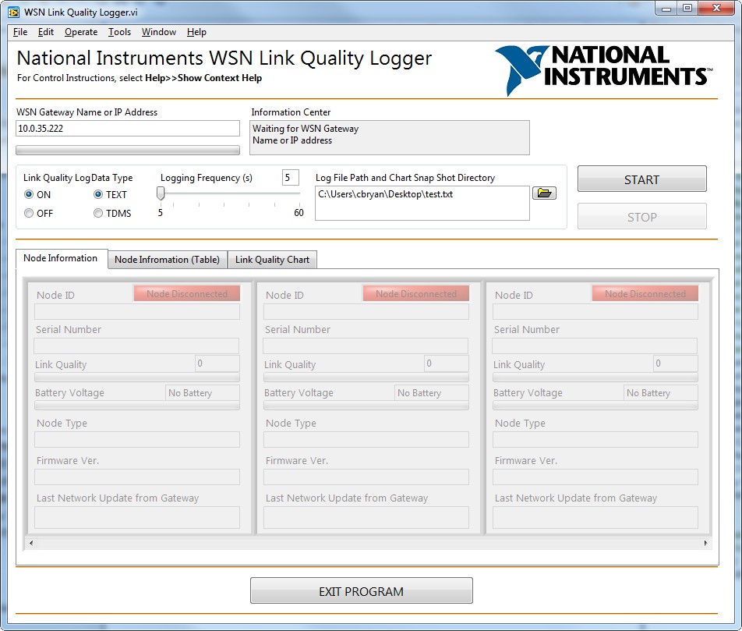This screenshot has width=742, height=631.
Task: Click the Information Center message box
Action: coord(390,137)
